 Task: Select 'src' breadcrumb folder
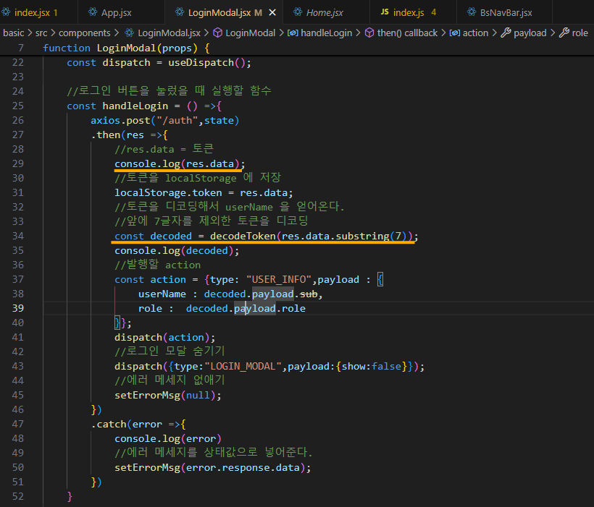click(41, 33)
